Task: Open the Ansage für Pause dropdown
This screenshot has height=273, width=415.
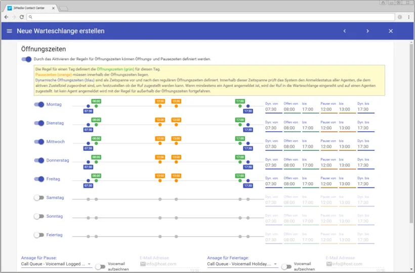Action: click(56, 264)
